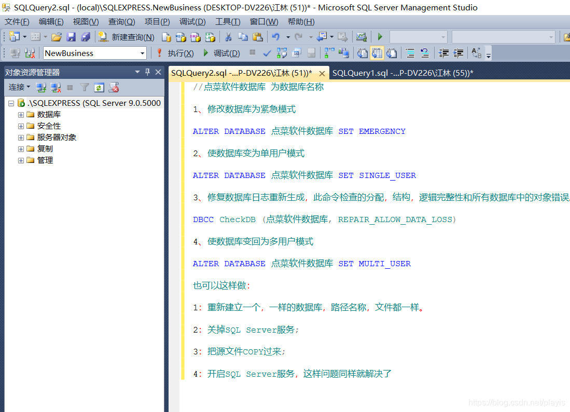Click the Object Explorer Filter funnel icon

click(85, 87)
